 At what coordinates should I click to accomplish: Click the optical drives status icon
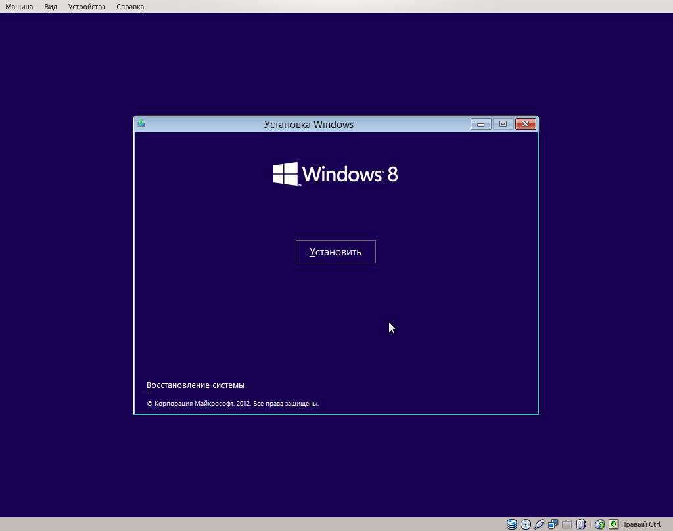[x=525, y=523]
